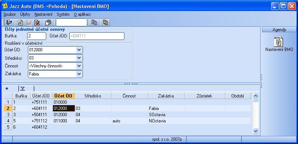Click the yellow documents icon in toolbar
The width and height of the screenshot is (298, 144).
point(105,23)
